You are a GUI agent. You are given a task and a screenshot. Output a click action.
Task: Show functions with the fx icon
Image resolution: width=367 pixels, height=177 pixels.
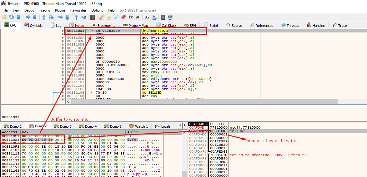pyautogui.click(x=131, y=17)
